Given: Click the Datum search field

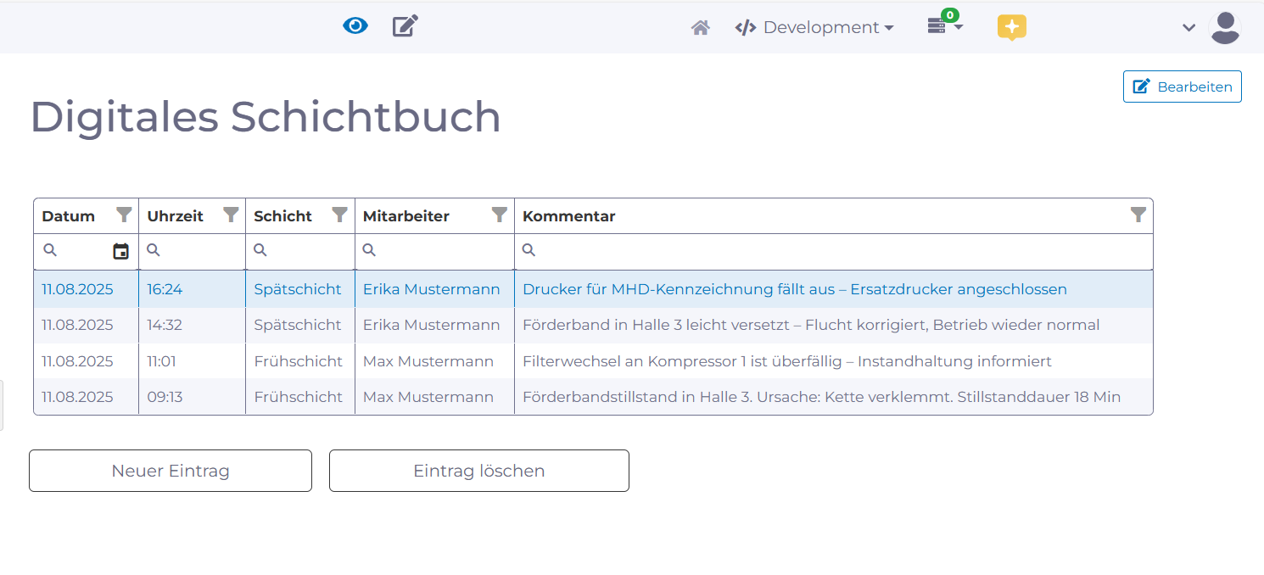Looking at the screenshot, I should coord(84,251).
